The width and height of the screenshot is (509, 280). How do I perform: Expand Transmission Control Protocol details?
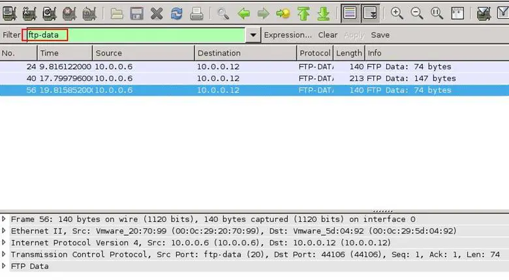[5, 255]
